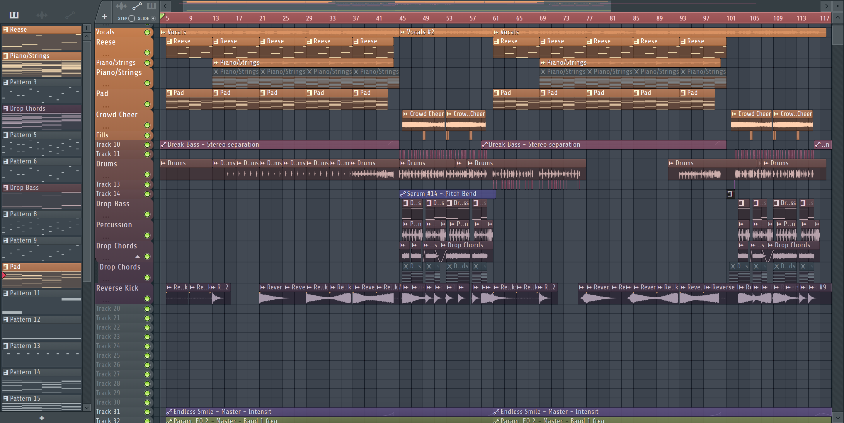The height and width of the screenshot is (423, 844).
Task: Click the playlist vertical scroll up arrow
Action: click(838, 18)
